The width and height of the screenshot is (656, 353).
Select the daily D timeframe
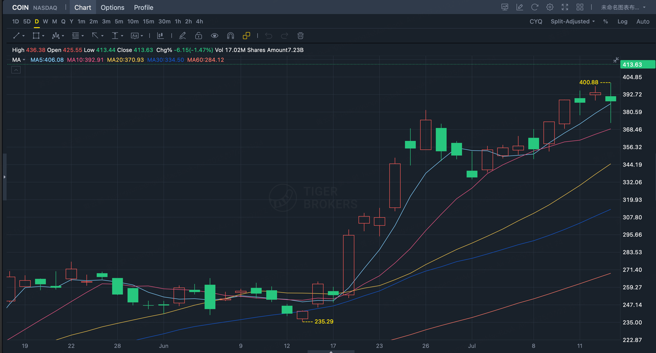pos(36,21)
